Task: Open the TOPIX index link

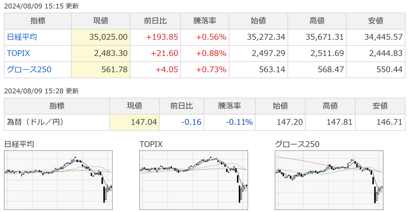Action: coord(18,54)
